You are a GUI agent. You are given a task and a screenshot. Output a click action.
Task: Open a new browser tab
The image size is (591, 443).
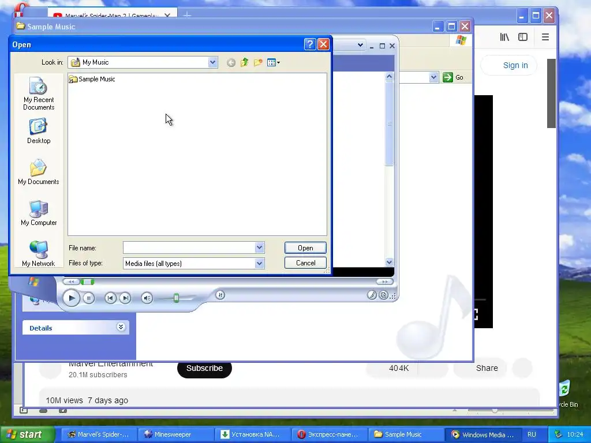click(187, 15)
